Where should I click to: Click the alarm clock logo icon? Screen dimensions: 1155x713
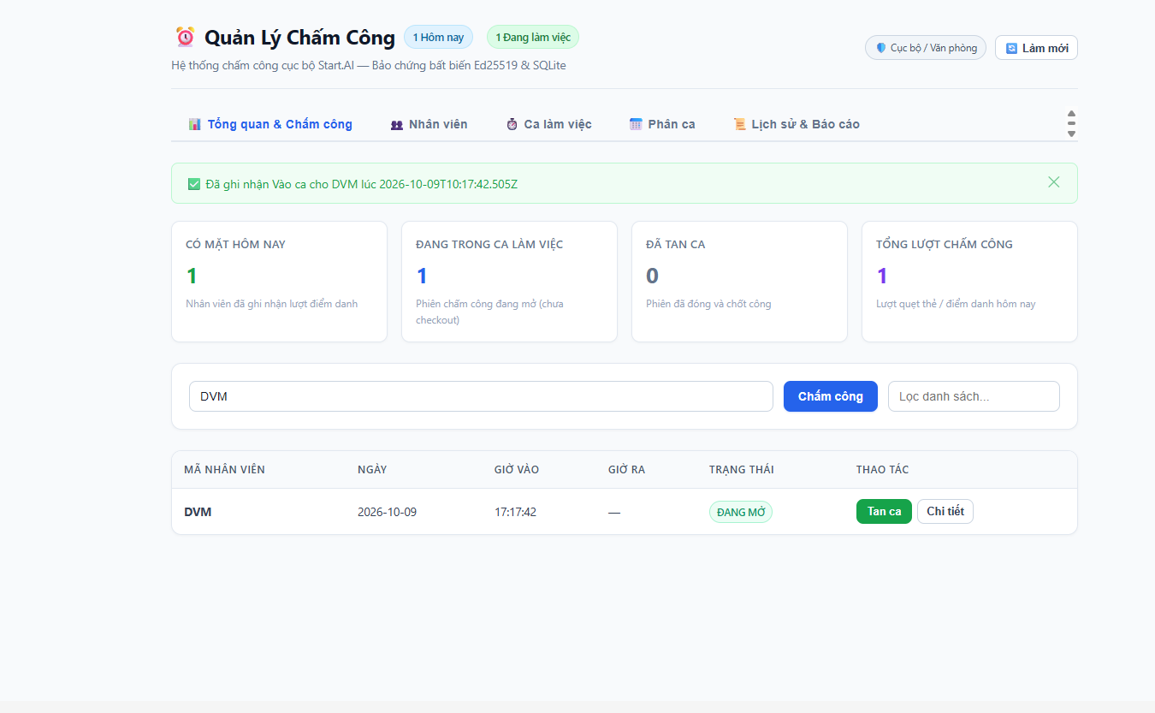click(x=185, y=37)
